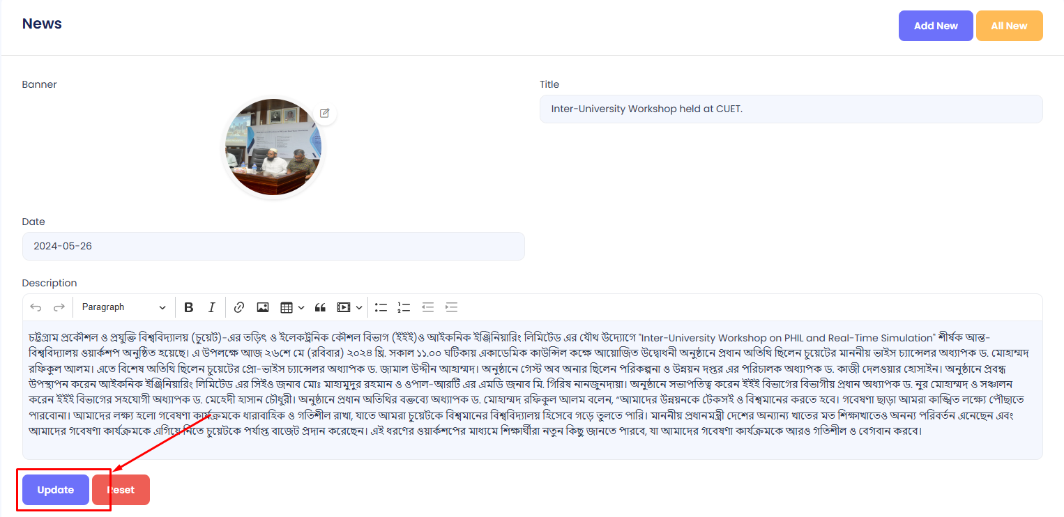Insert a link using link icon
The height and width of the screenshot is (517, 1064).
pos(239,307)
